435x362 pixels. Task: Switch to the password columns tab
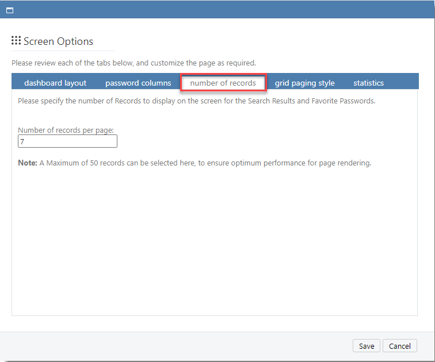click(138, 83)
